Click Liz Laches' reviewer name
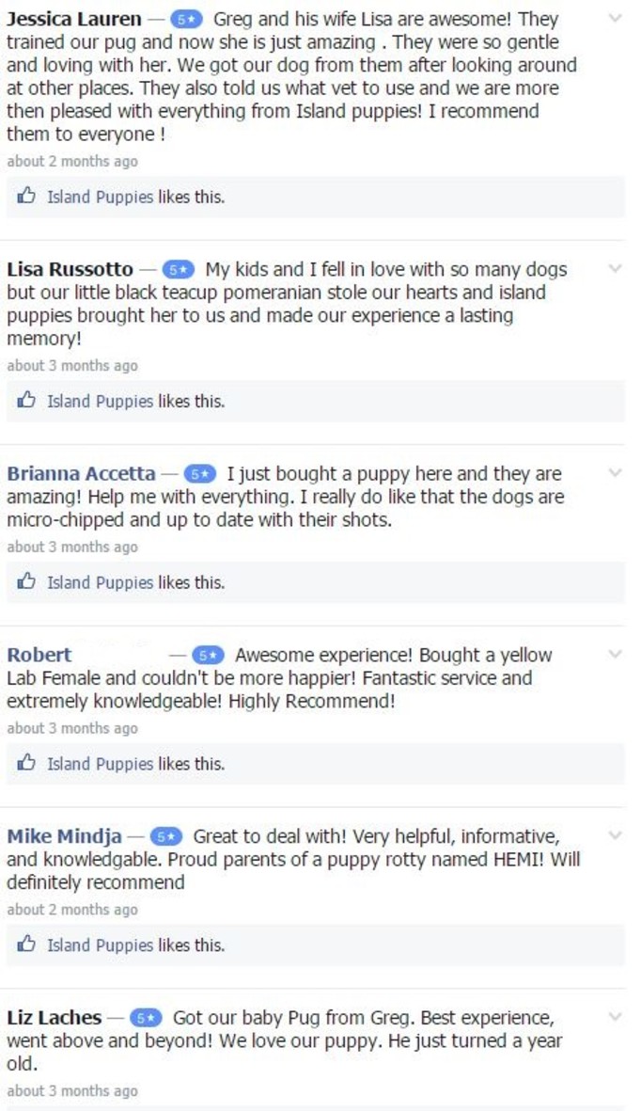 pos(55,1018)
